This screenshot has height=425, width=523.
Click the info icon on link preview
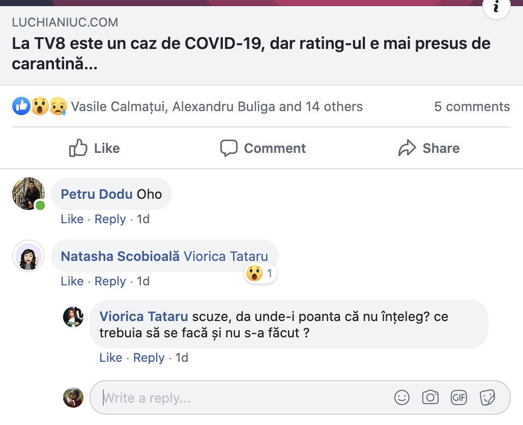[x=496, y=7]
